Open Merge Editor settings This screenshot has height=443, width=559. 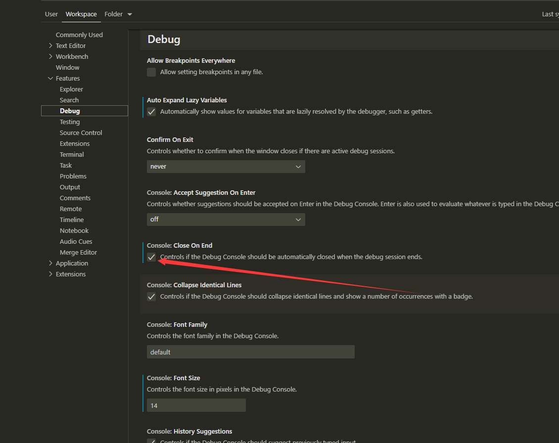click(x=78, y=252)
